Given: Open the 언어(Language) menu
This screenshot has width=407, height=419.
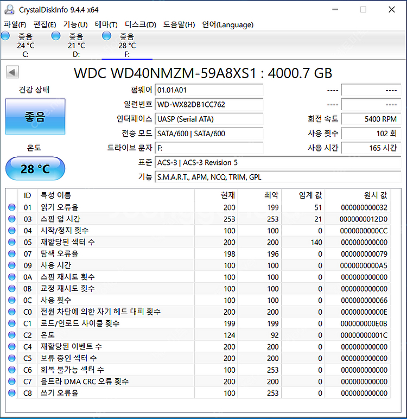Looking at the screenshot, I should [x=228, y=24].
